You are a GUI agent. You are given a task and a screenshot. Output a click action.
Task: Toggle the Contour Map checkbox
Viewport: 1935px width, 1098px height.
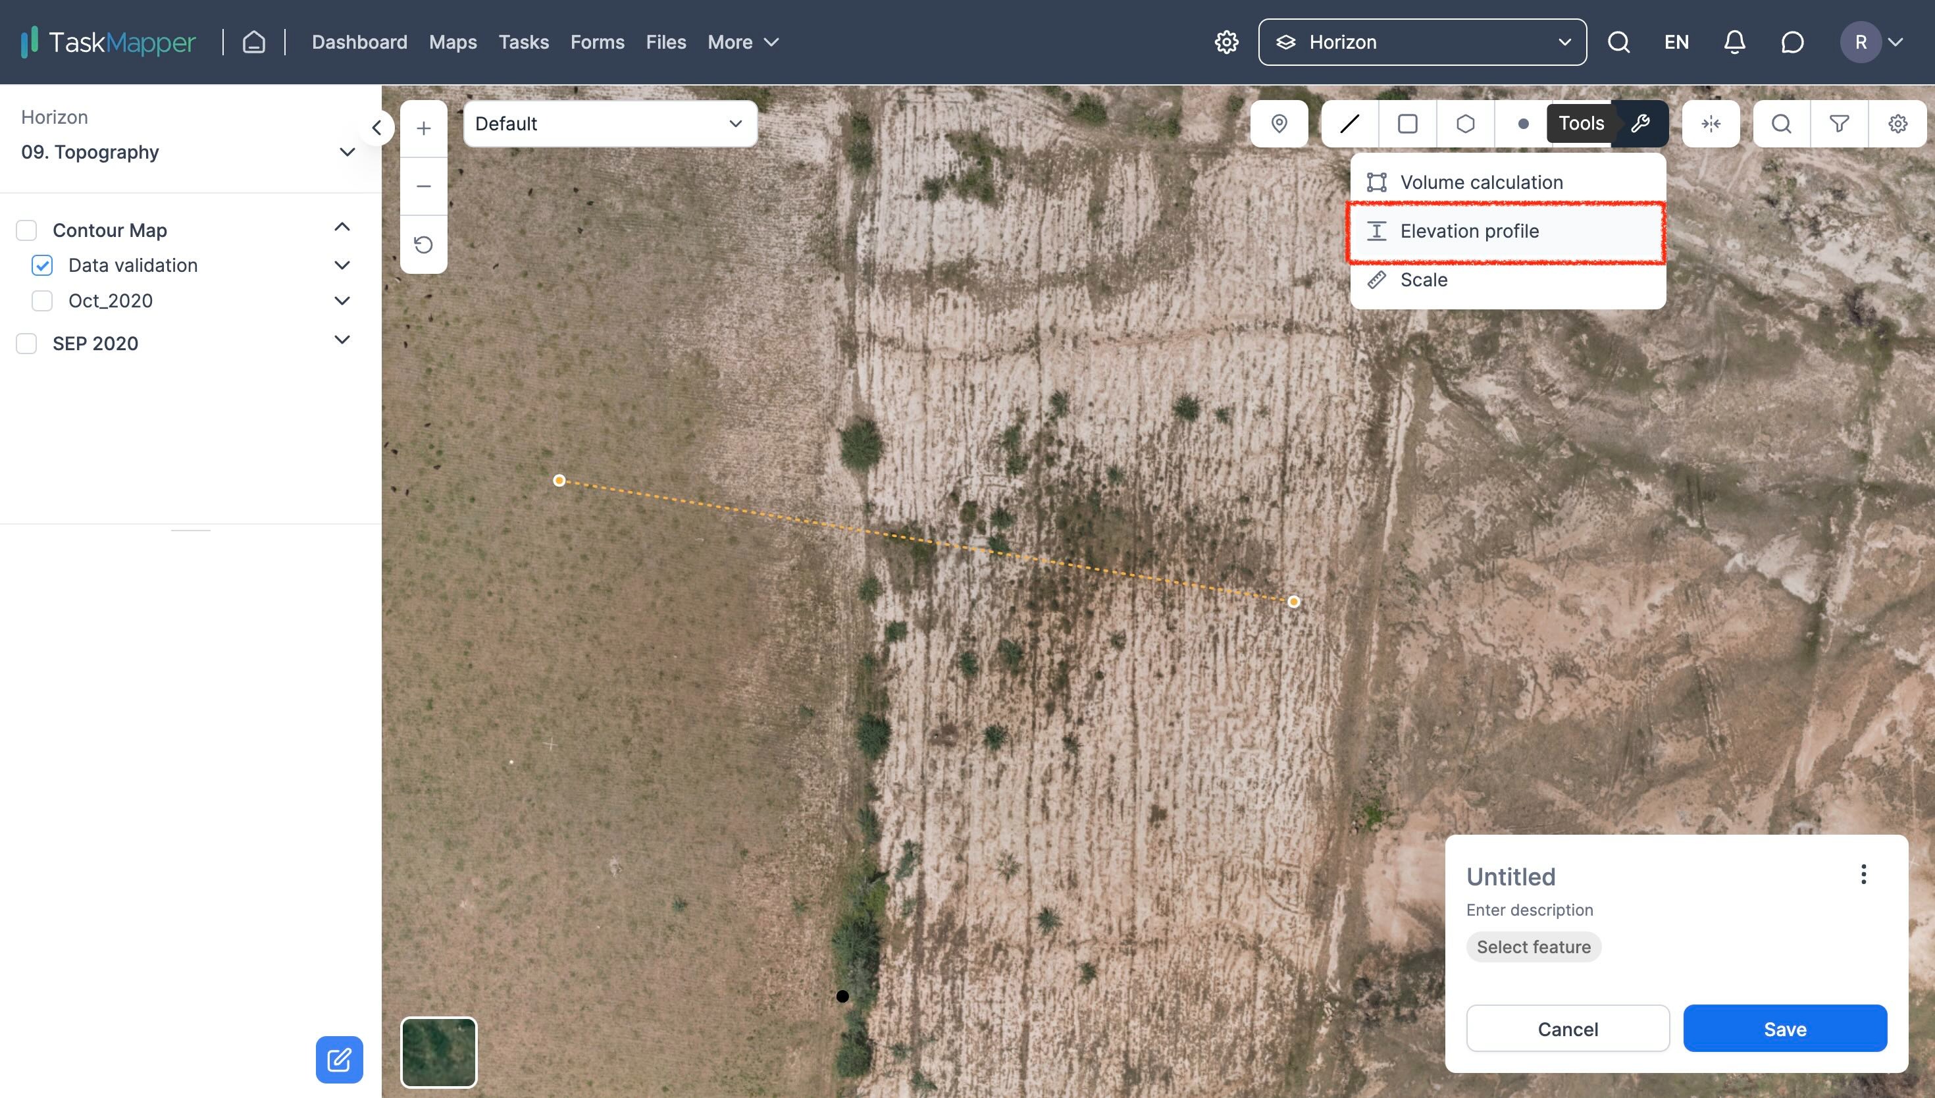click(x=26, y=230)
